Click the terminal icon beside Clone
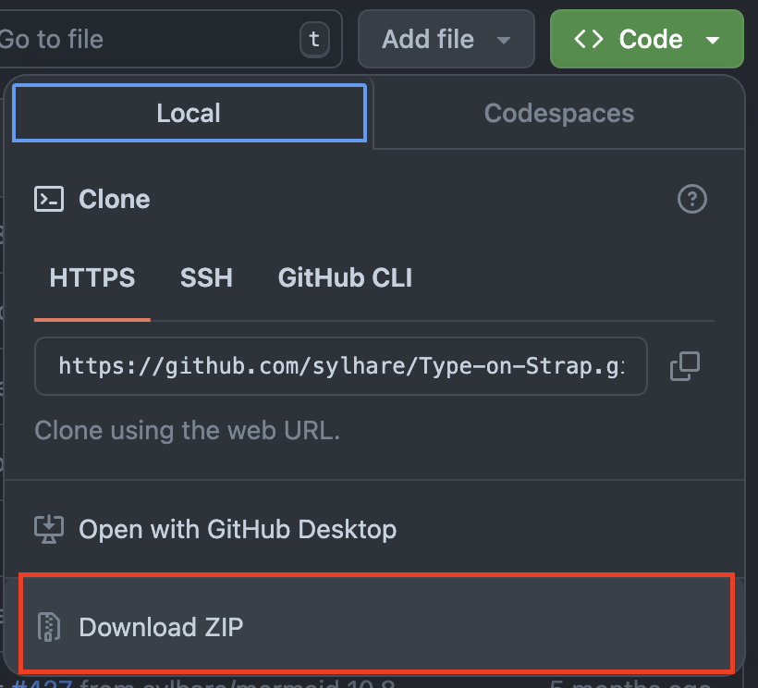This screenshot has height=688, width=758. coord(49,199)
